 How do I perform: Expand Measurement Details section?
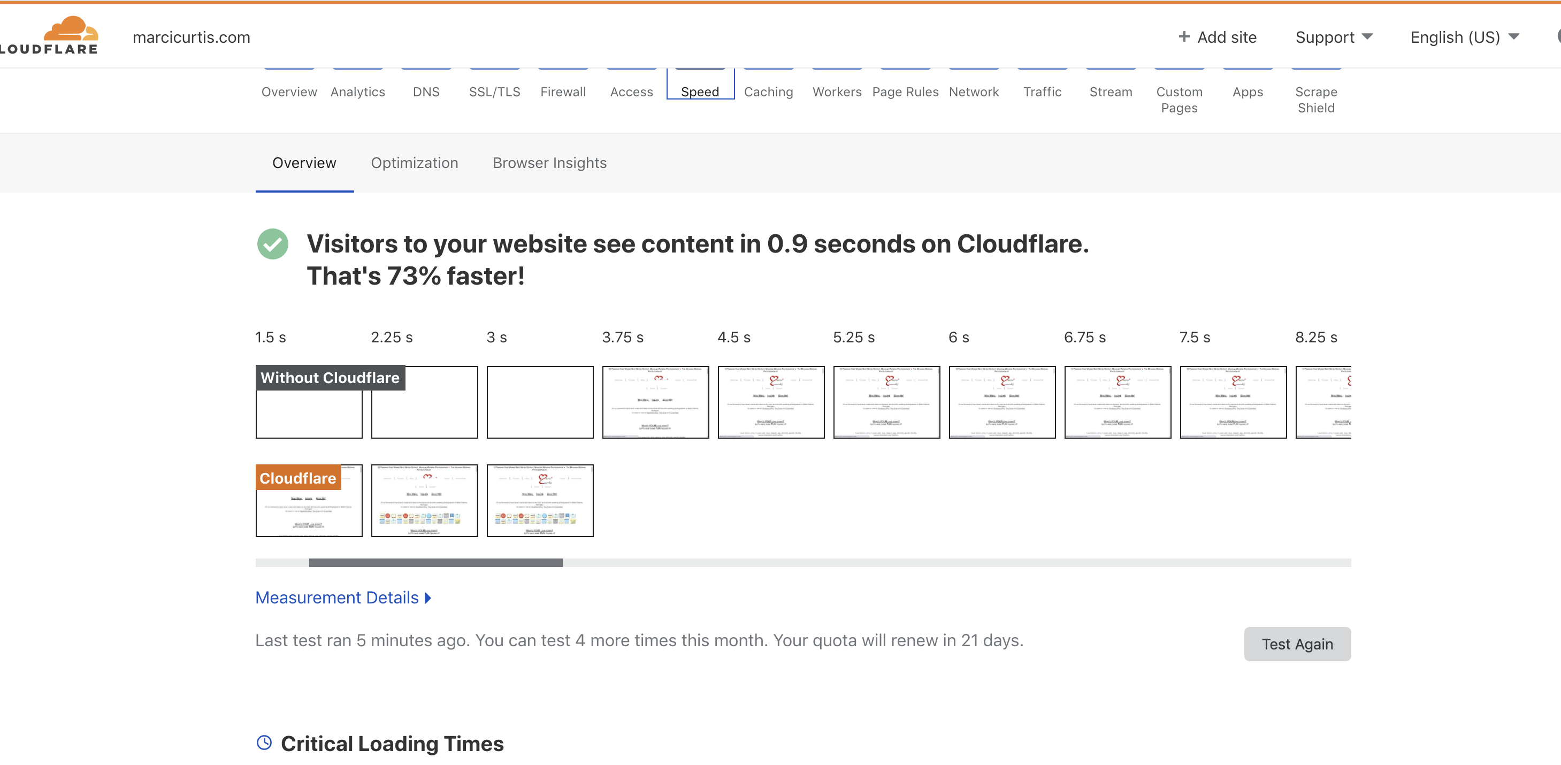pos(343,598)
